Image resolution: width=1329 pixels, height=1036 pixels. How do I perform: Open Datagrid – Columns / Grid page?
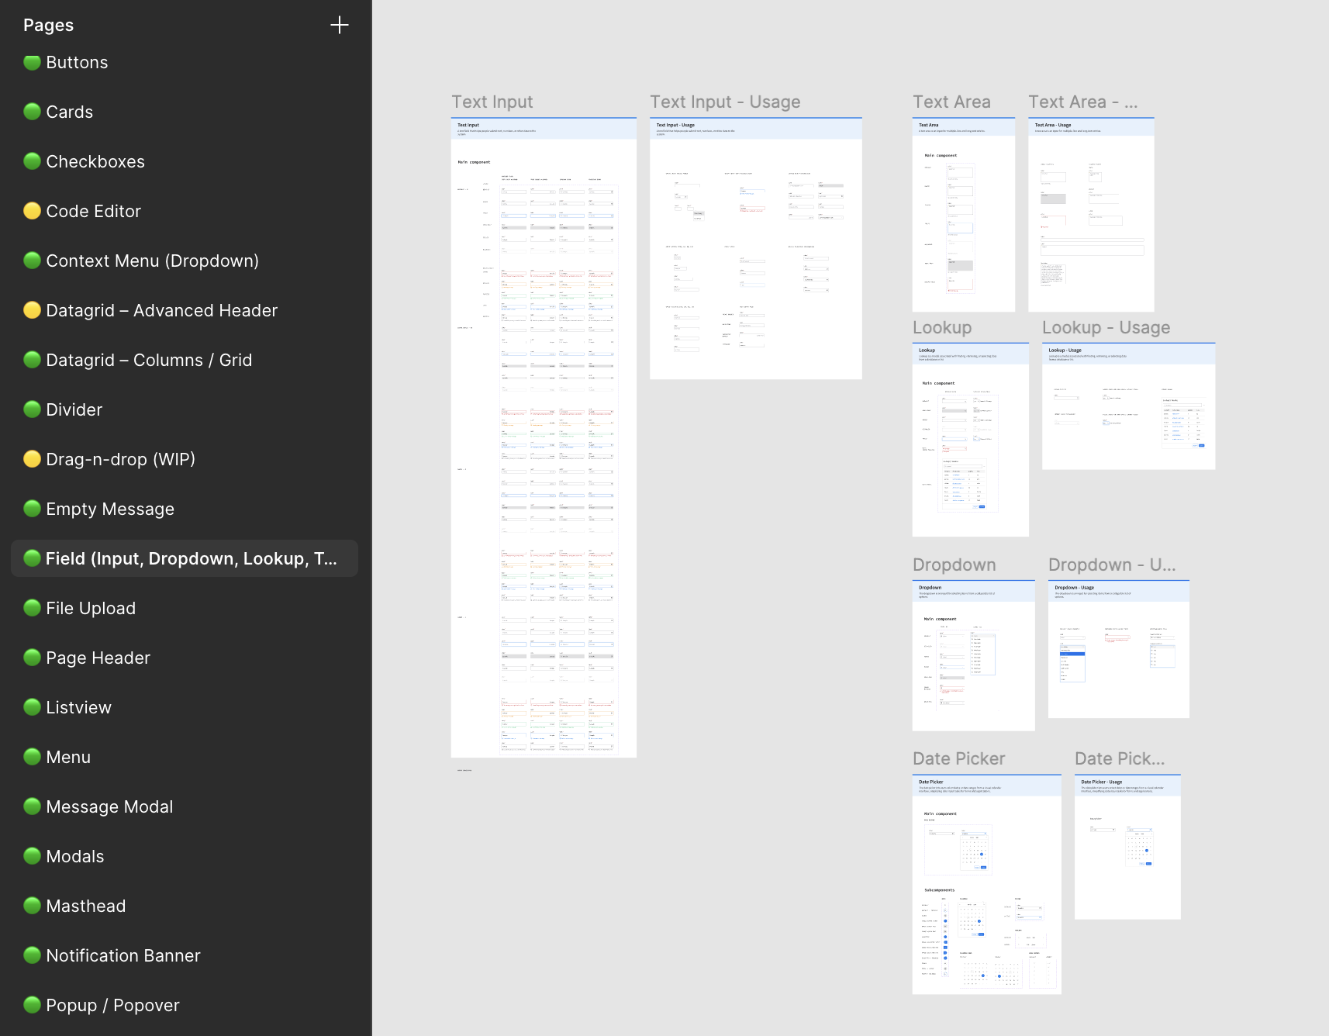click(149, 360)
